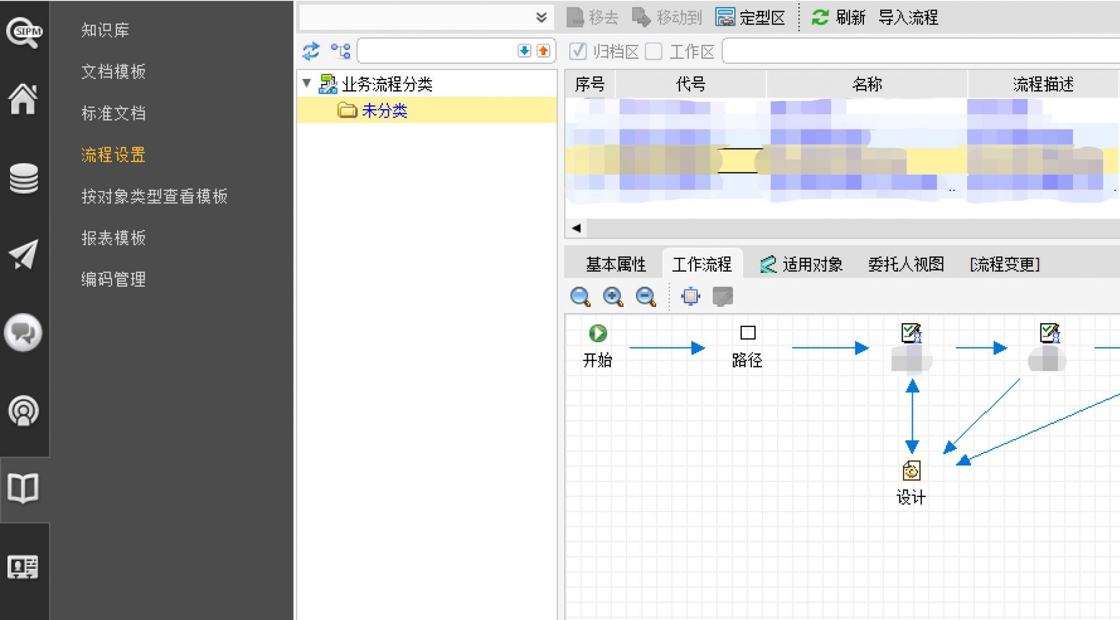Open the 报表模板 menu item

(114, 237)
